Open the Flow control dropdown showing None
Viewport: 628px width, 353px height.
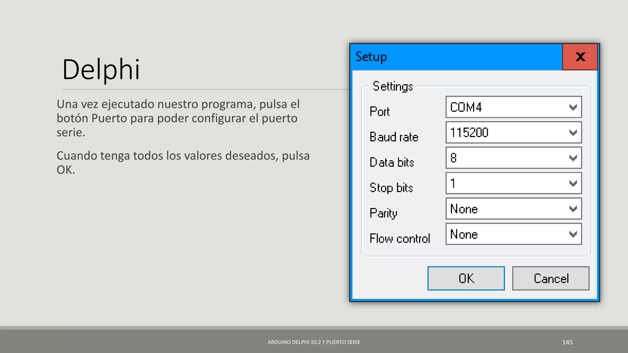coord(514,234)
